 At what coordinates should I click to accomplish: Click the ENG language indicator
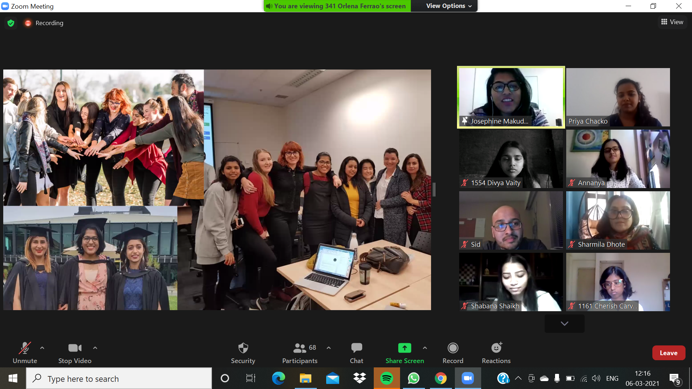tap(612, 378)
